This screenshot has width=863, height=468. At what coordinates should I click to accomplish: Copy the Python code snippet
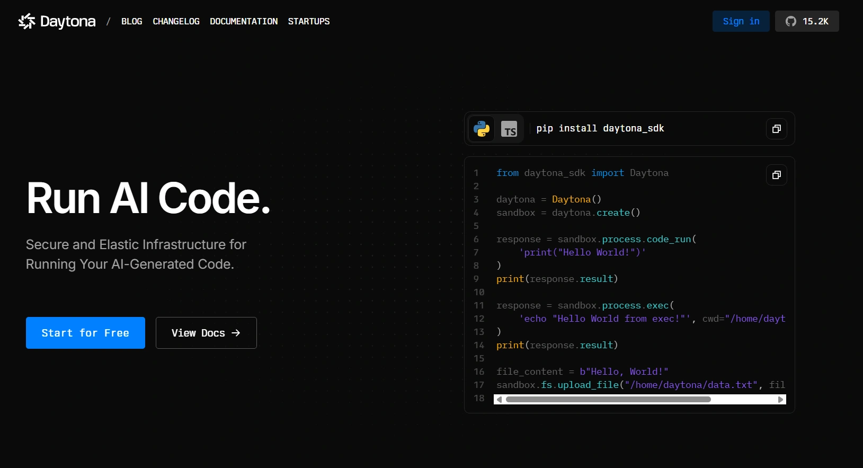pos(776,175)
